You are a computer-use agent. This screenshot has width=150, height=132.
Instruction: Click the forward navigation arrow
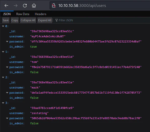[16, 6]
